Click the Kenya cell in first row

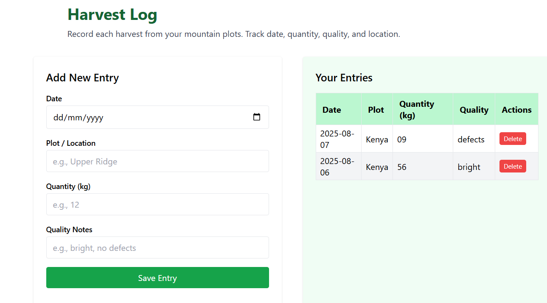coord(377,139)
